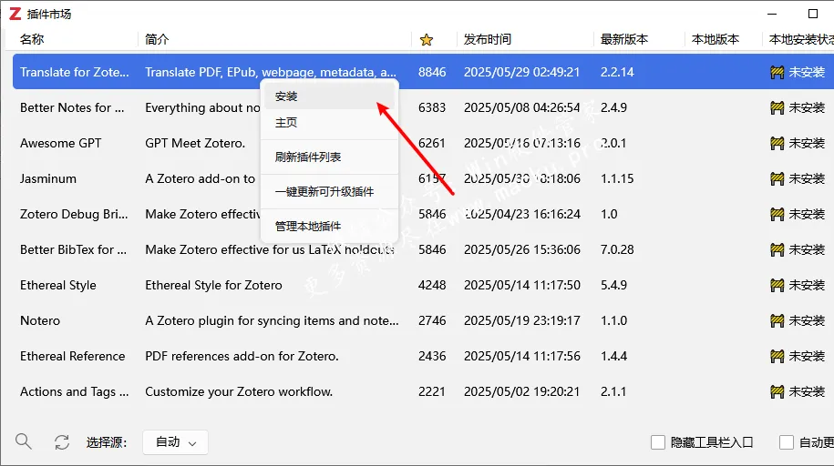Viewport: 834px width, 466px height.
Task: Click not-installed icon for Zotero Debug Bridge row
Action: [777, 215]
